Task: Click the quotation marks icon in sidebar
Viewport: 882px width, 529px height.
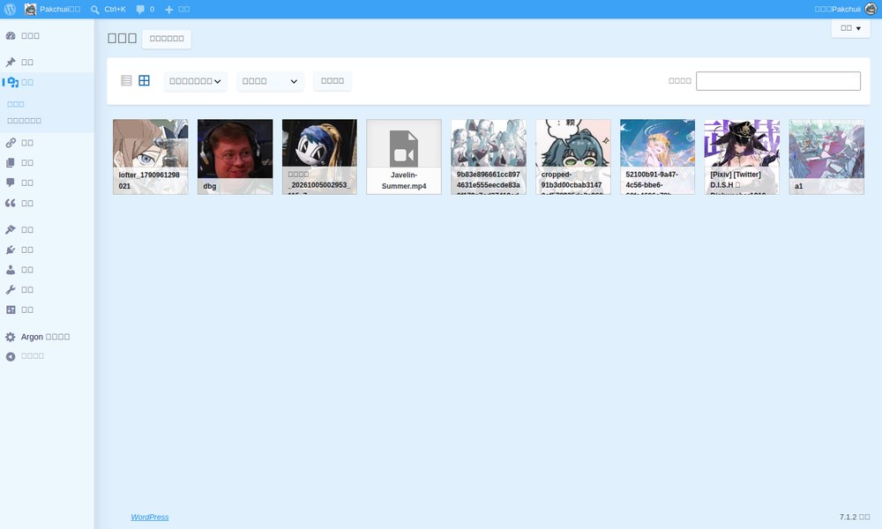Action: (11, 203)
